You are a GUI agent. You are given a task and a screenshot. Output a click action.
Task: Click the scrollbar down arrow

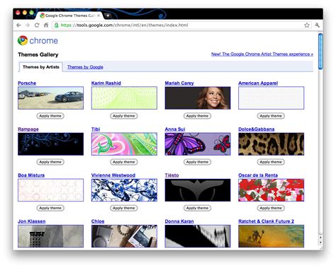click(x=320, y=243)
